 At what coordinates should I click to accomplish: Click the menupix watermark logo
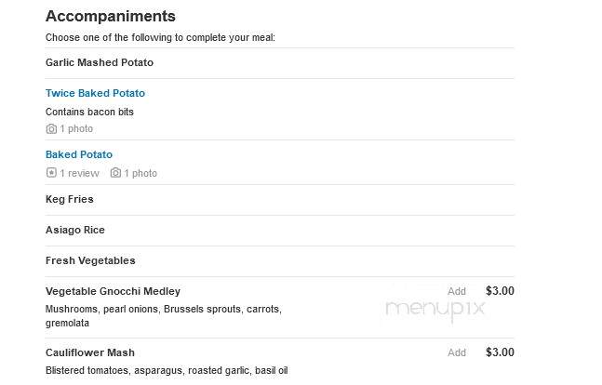(435, 310)
